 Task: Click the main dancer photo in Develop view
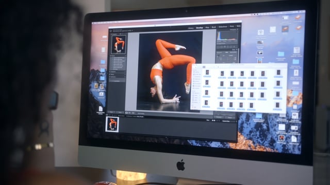(170, 71)
